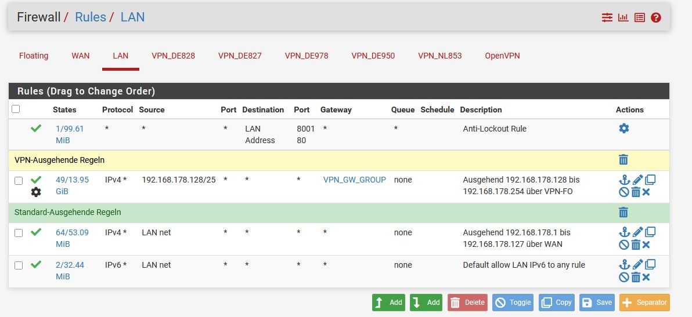Open the 2/32.44 MiB states link
Viewport: 692px width, 317px height.
(x=70, y=271)
